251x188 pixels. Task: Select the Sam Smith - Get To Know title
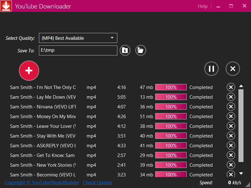[x=42, y=155]
